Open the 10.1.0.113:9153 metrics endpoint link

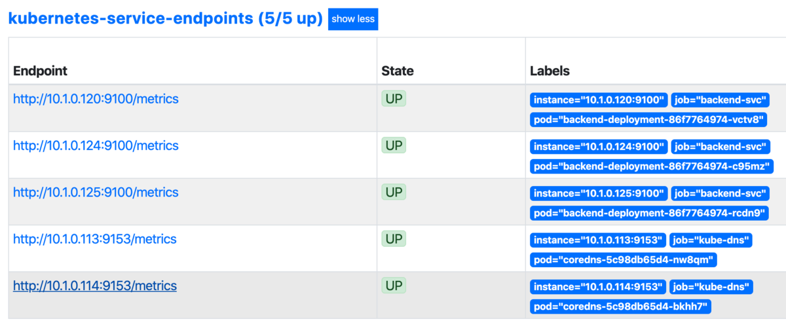[95, 239]
